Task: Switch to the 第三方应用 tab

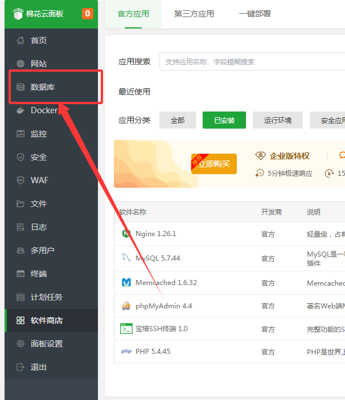Action: pos(194,14)
